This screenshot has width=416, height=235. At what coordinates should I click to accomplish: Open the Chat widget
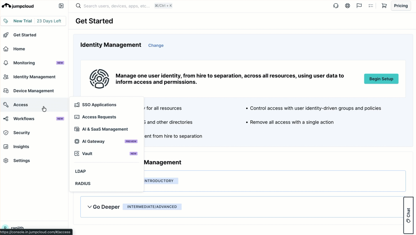click(408, 215)
